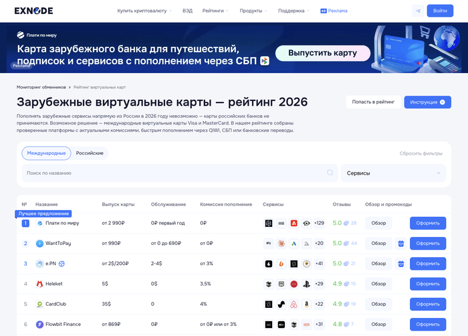Viewport: 468px width, 336px height.
Task: Open the gift promo icon in WantToPay row
Action: click(x=401, y=244)
